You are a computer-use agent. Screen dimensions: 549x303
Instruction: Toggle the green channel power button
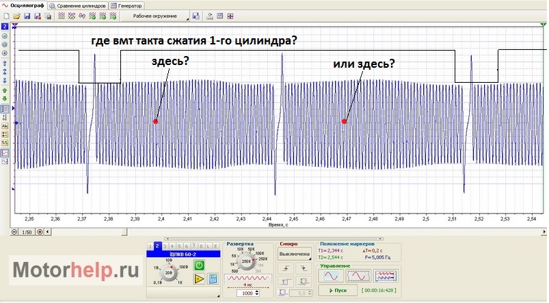pos(200,264)
